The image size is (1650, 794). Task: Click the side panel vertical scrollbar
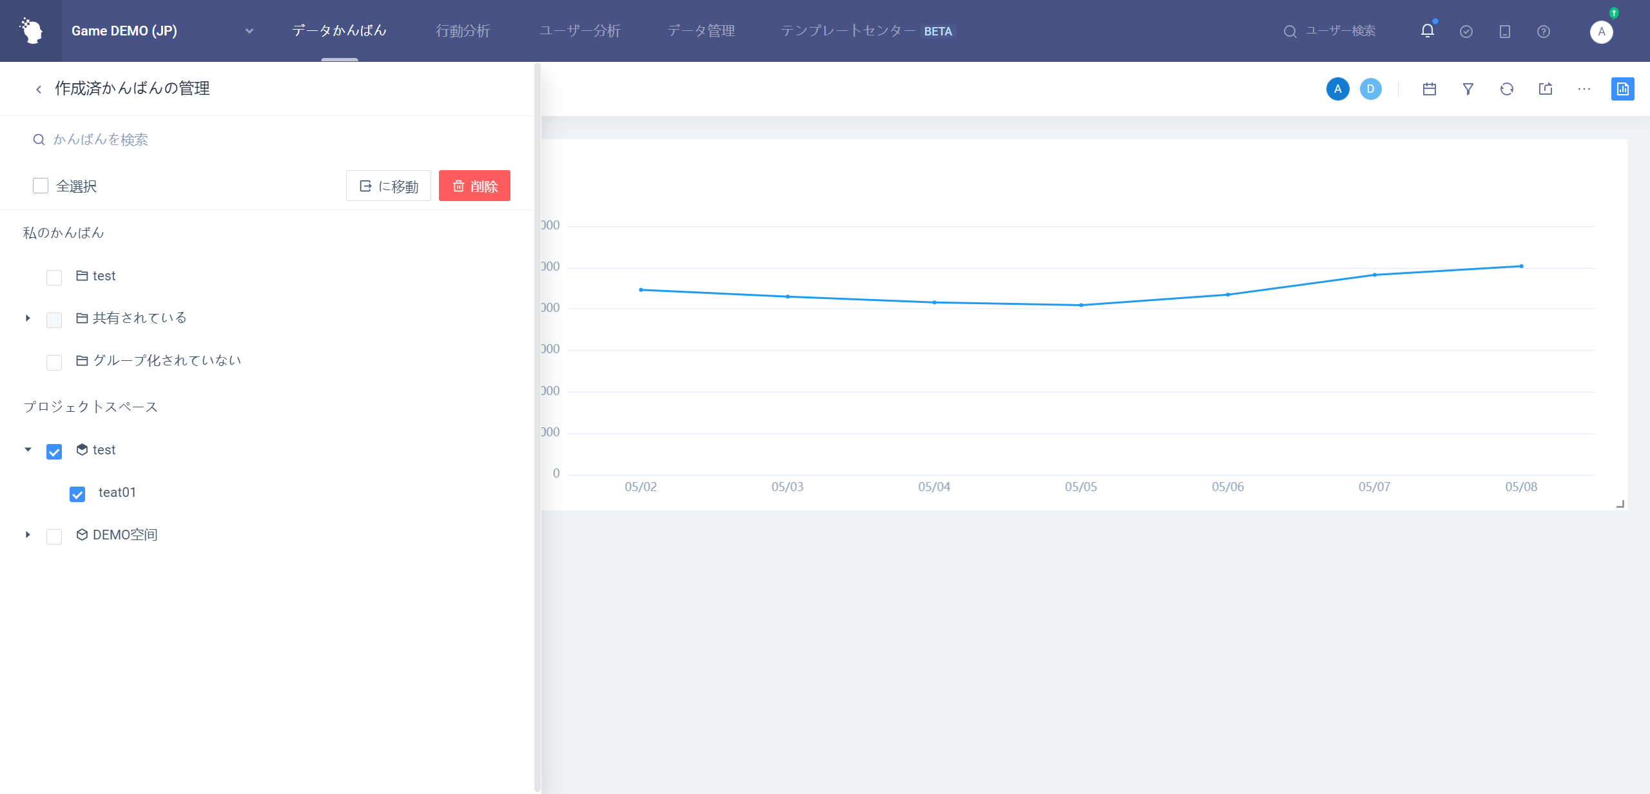(538, 427)
